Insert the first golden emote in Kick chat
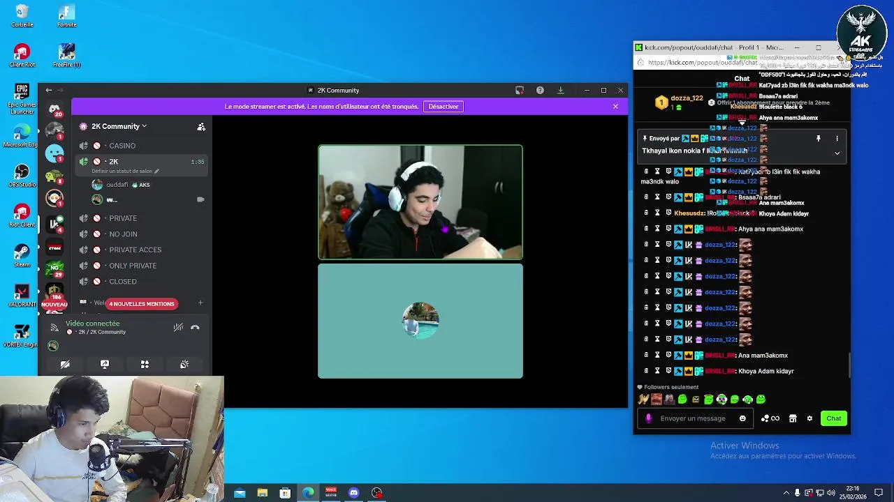 click(x=643, y=400)
